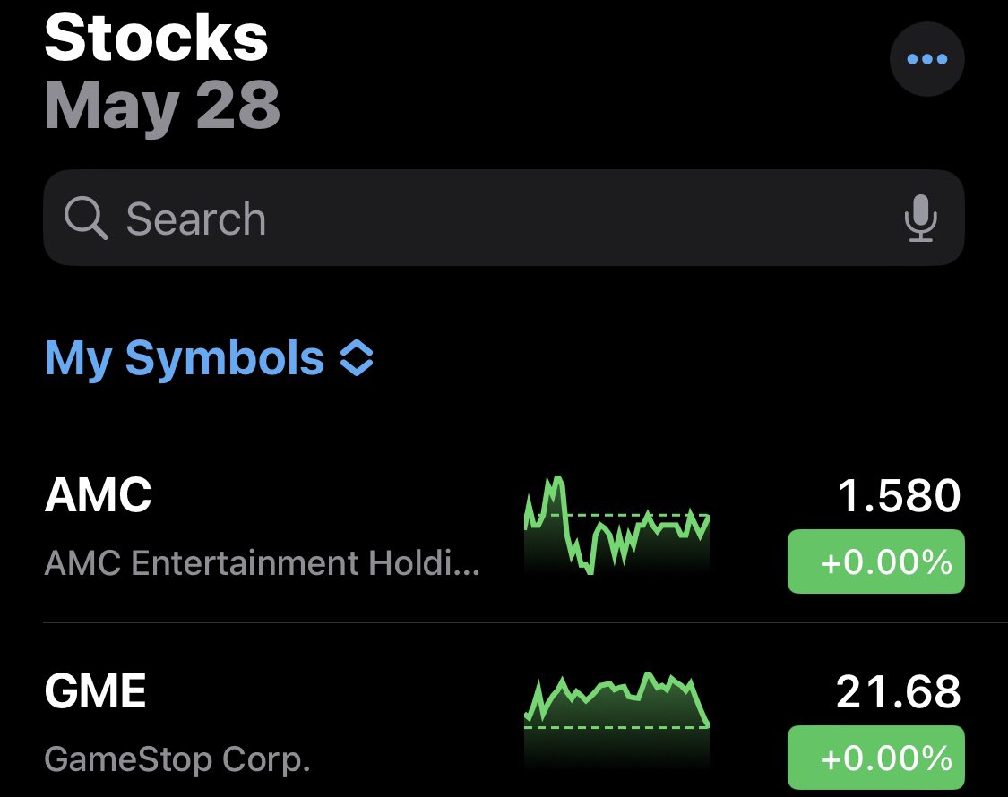View the GME sparkline chart
This screenshot has height=797, width=1008.
click(617, 720)
